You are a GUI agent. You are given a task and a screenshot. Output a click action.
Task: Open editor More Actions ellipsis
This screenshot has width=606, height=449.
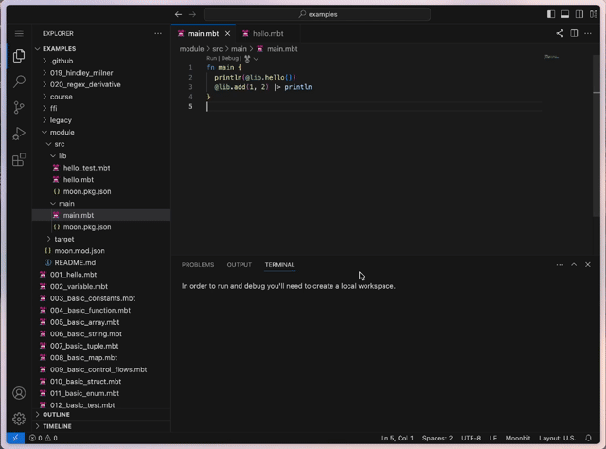(x=588, y=34)
